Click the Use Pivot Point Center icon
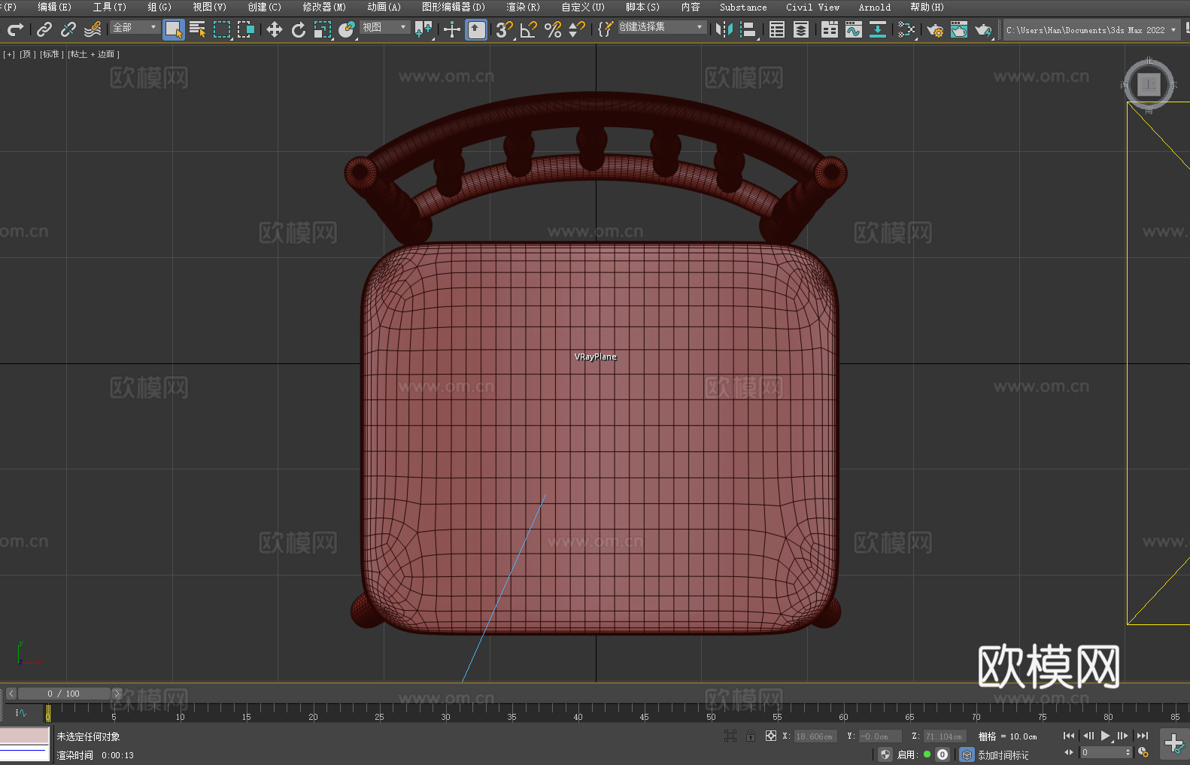Viewport: 1190px width, 765px height. tap(423, 29)
